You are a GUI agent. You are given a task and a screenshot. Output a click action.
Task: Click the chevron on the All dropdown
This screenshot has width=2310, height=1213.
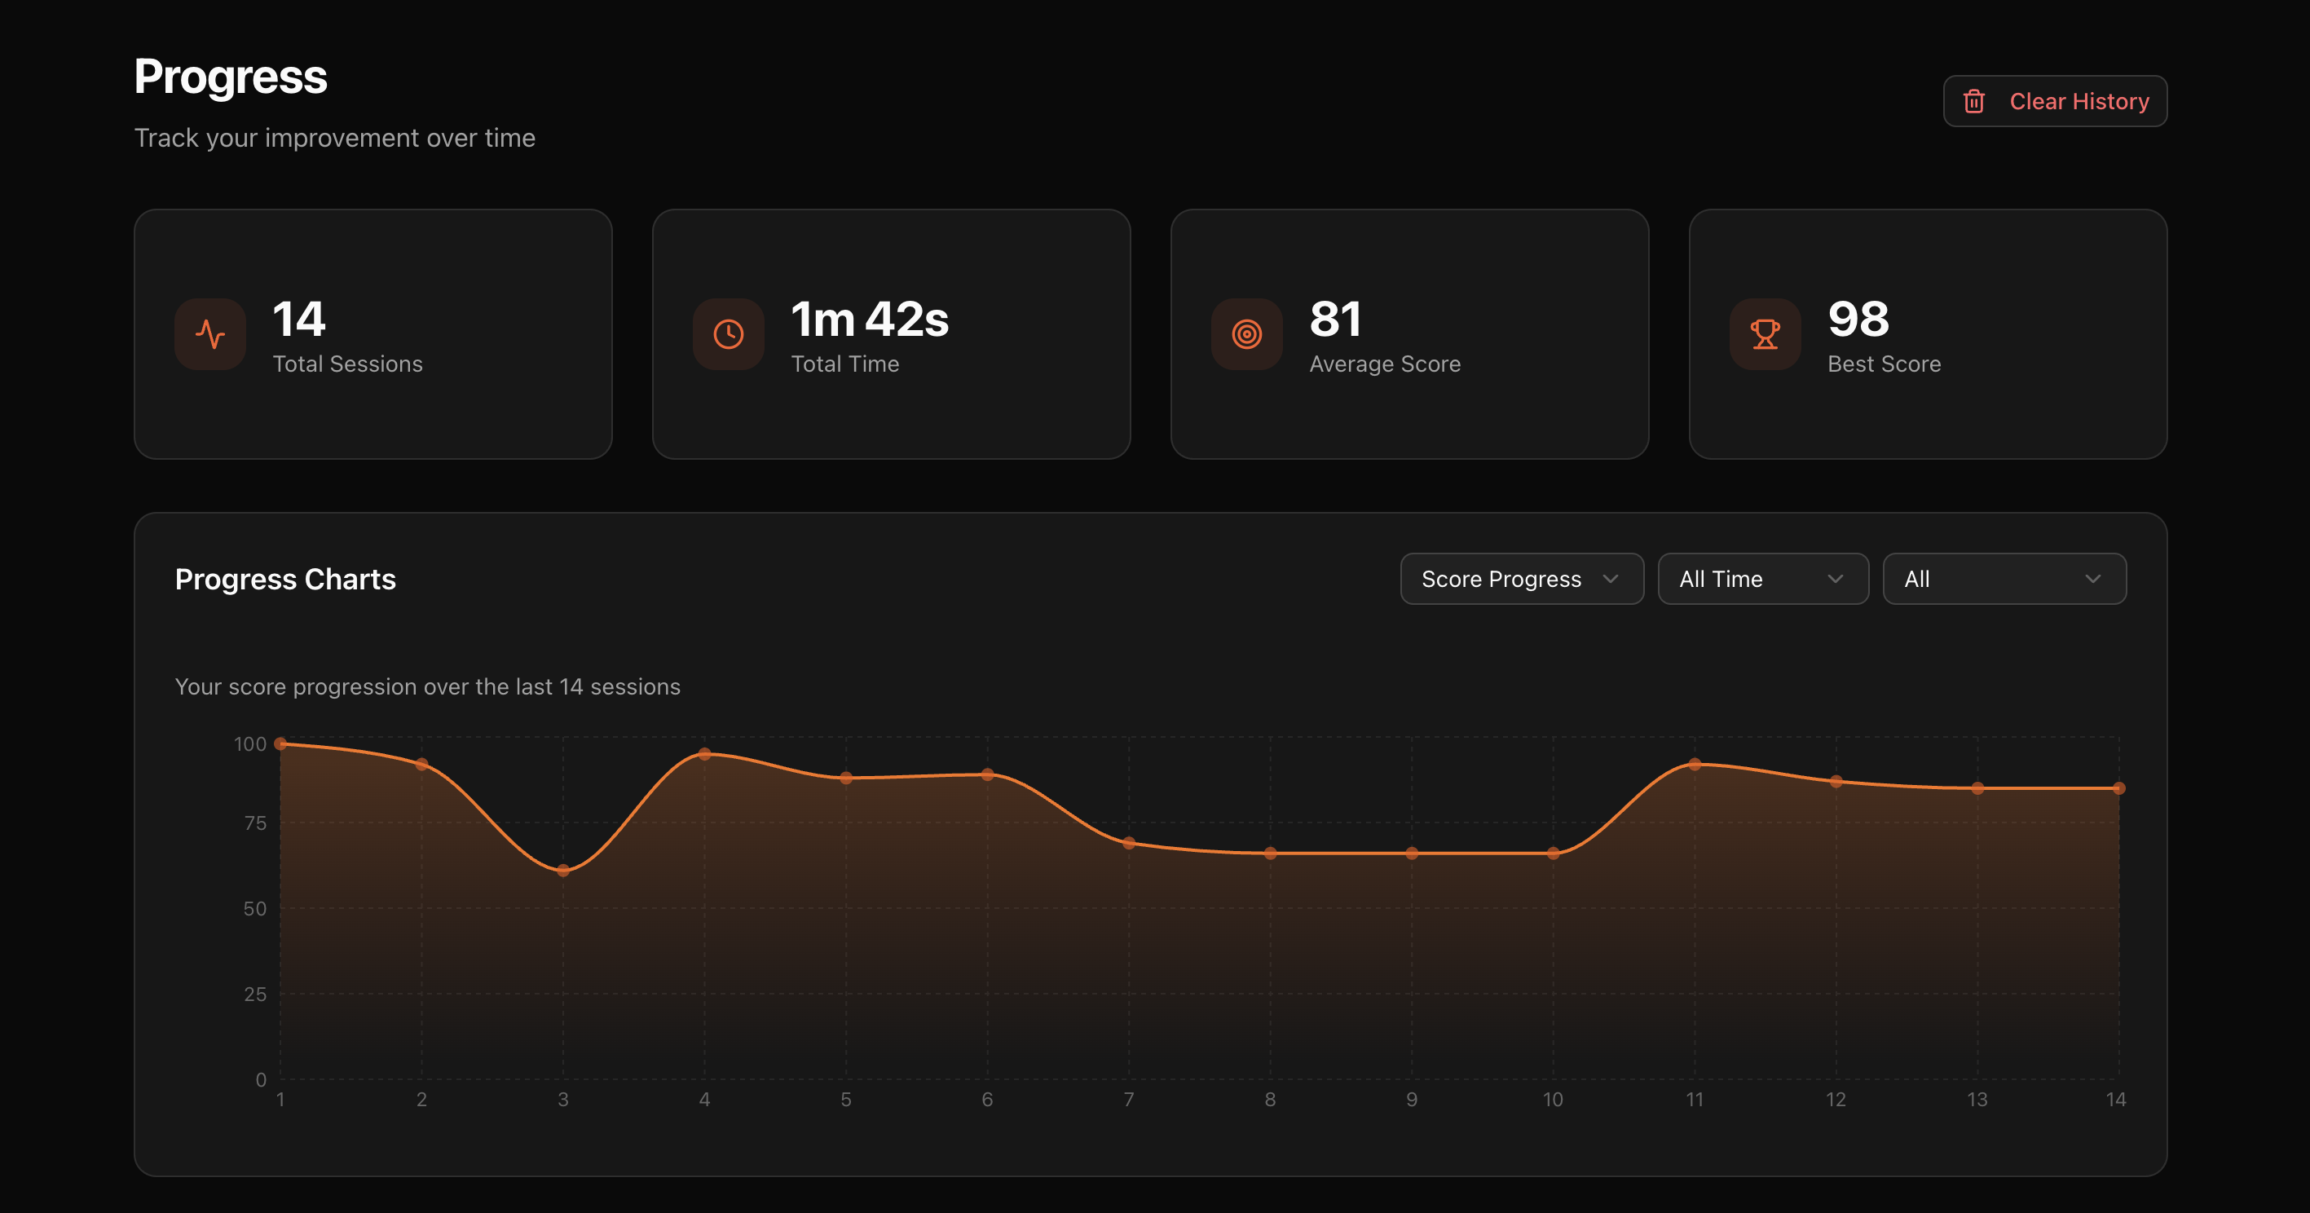2096,579
